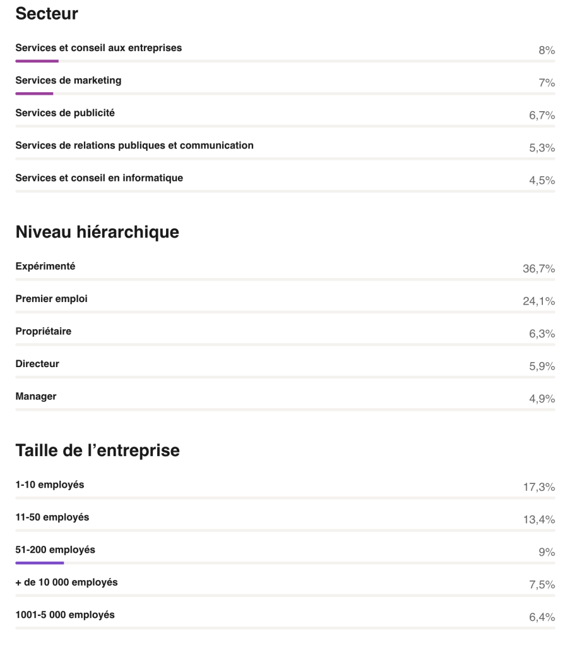This screenshot has width=570, height=647.
Task: Click the Services et conseil en informatique label
Action: pyautogui.click(x=99, y=178)
